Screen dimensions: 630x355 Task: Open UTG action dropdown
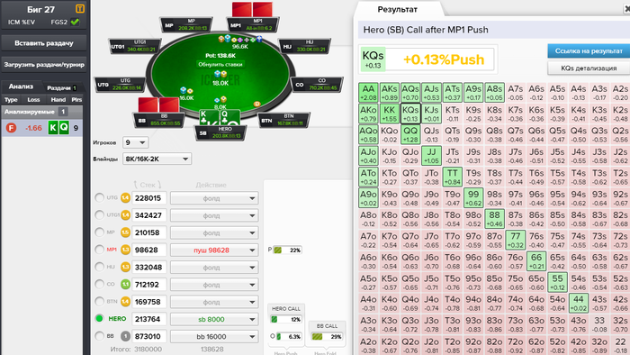point(214,198)
